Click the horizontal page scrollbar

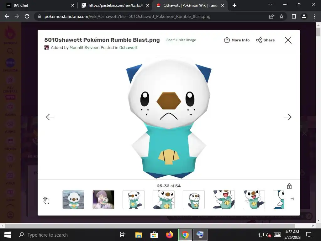click(150, 226)
